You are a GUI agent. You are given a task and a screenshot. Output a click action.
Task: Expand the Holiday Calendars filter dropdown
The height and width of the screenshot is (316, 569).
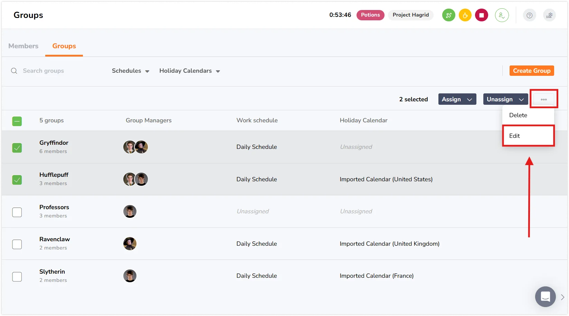tap(190, 71)
